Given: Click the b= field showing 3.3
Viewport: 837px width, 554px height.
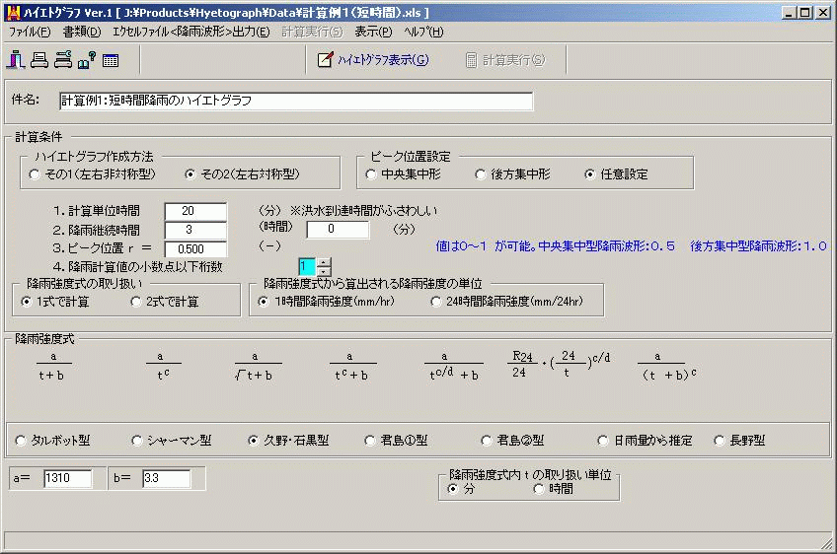Looking at the screenshot, I should [x=166, y=478].
